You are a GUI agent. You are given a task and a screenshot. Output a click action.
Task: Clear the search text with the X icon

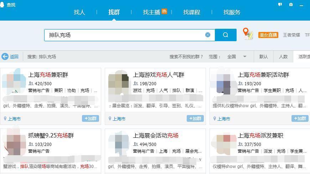point(208,35)
